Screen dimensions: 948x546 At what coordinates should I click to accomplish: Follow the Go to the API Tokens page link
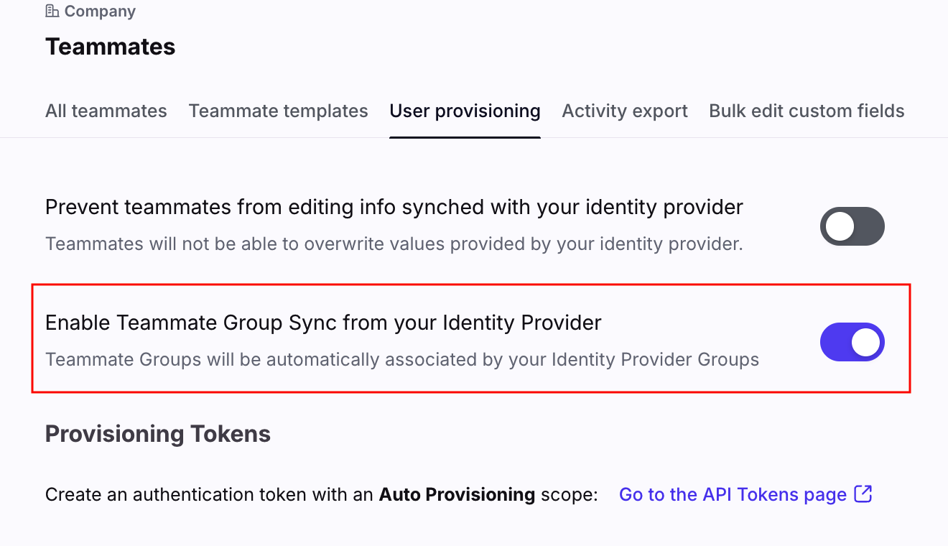[x=733, y=495]
